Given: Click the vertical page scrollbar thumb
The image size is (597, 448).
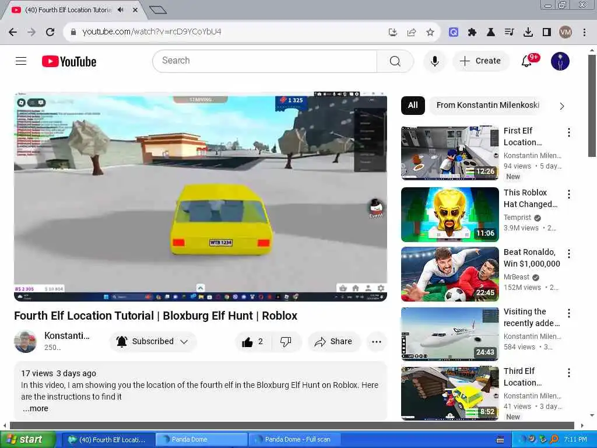Looking at the screenshot, I should click(x=592, y=106).
